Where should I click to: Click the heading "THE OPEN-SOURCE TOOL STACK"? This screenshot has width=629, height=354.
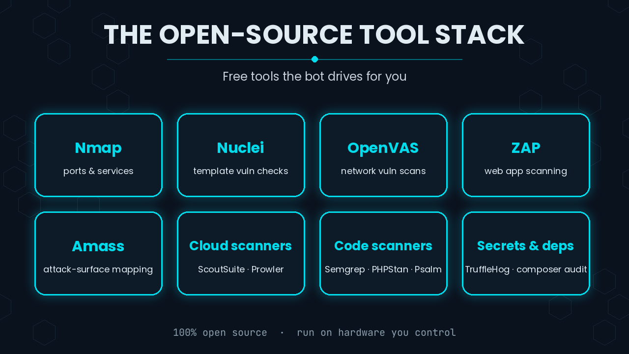314,35
